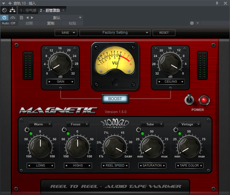
Task: Click the LOWS knob
Action: pos(41,147)
